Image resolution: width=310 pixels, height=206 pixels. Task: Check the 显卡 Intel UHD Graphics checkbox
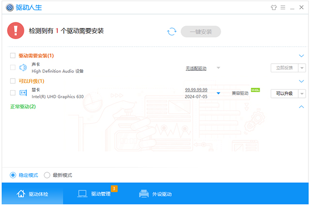[x=13, y=93]
